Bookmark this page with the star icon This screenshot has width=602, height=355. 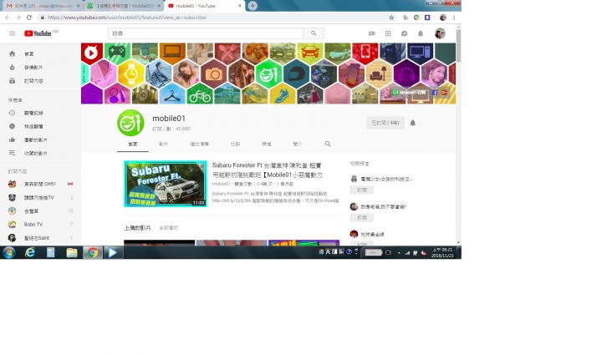(391, 18)
